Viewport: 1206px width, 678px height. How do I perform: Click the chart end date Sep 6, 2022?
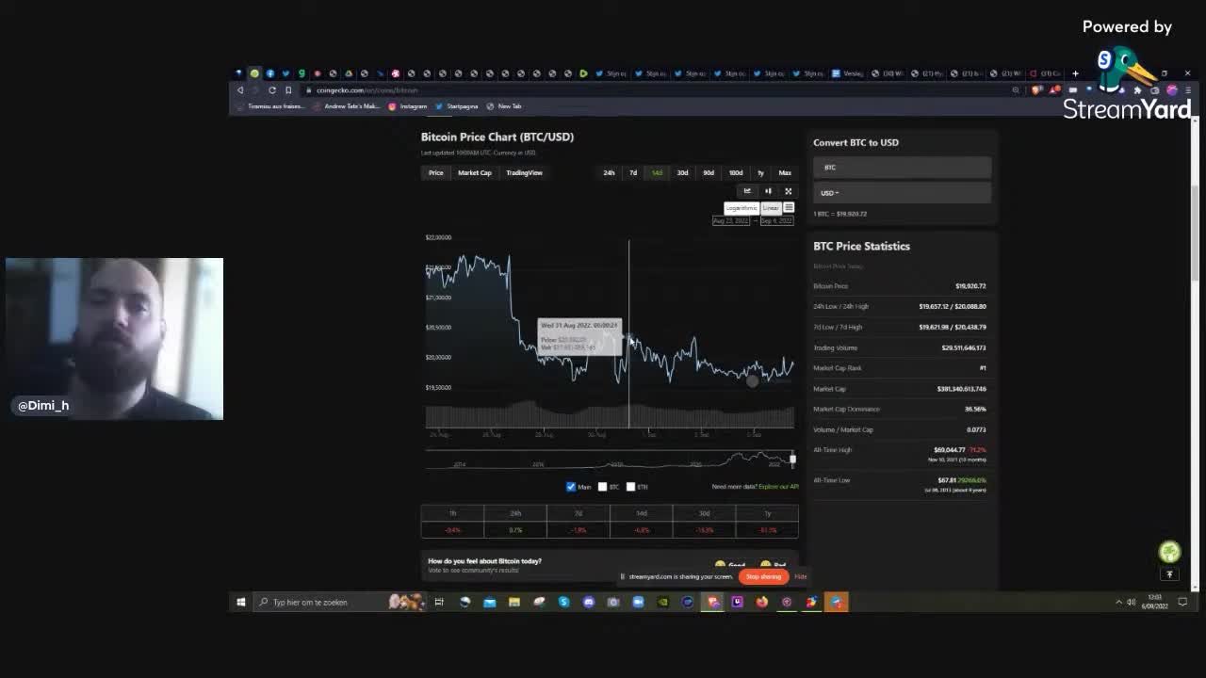coord(776,220)
